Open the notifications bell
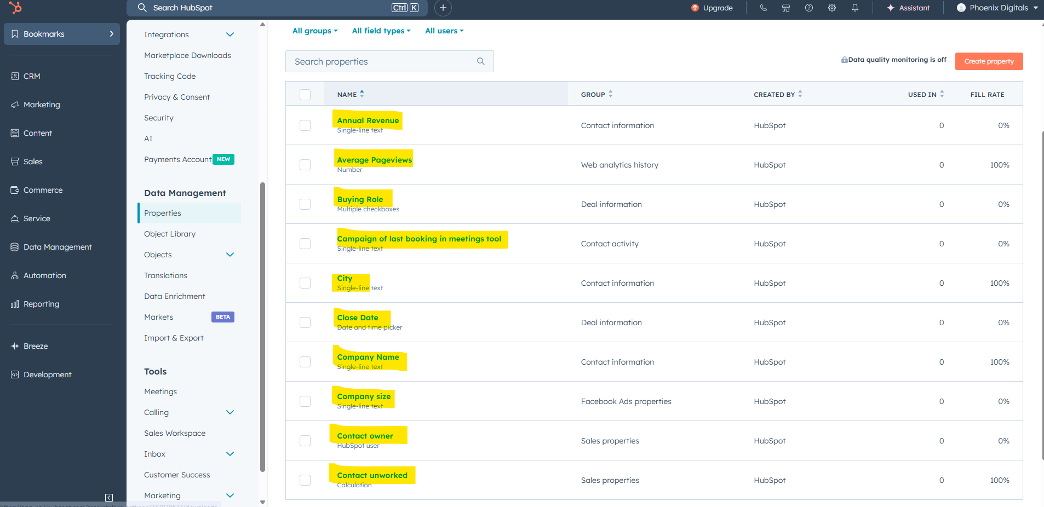The image size is (1044, 507). pos(854,8)
